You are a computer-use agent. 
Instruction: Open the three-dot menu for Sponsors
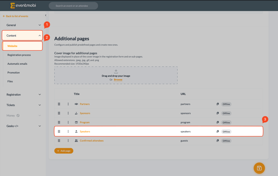click(x=68, y=113)
